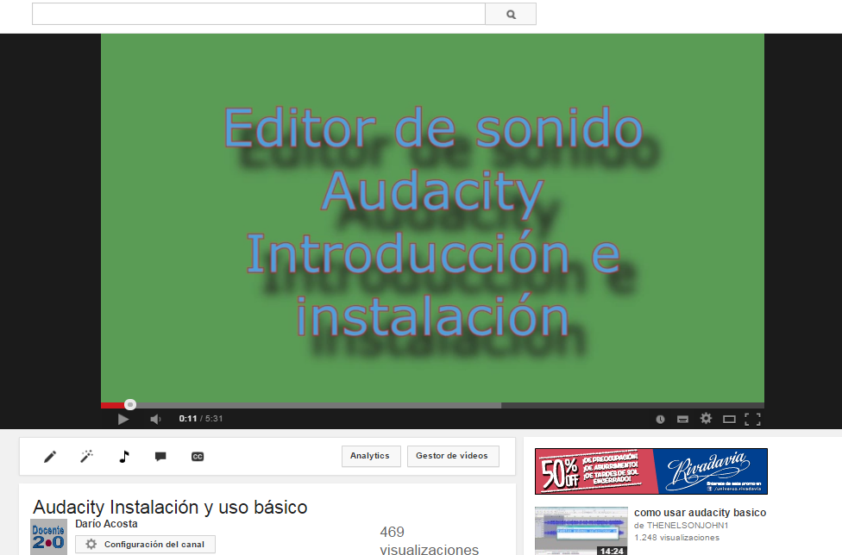The width and height of the screenshot is (842, 555).
Task: Click Configuración del canal button
Action: (146, 545)
